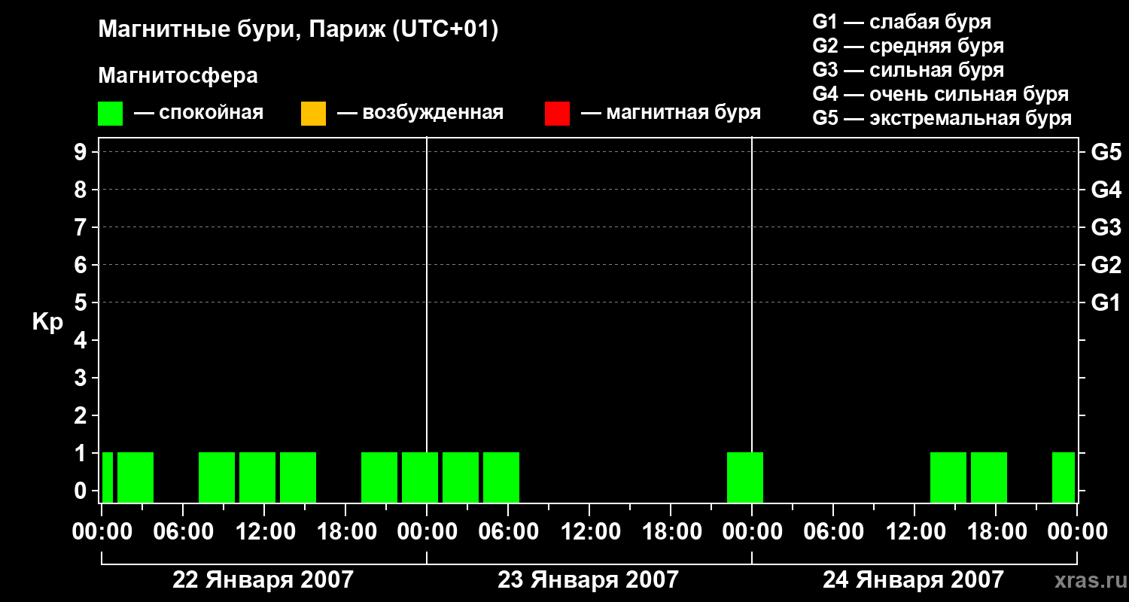Click the 'Магнитосфера' heading

click(x=178, y=76)
